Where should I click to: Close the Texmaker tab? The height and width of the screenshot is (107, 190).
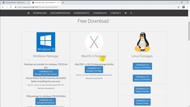pos(58,3)
